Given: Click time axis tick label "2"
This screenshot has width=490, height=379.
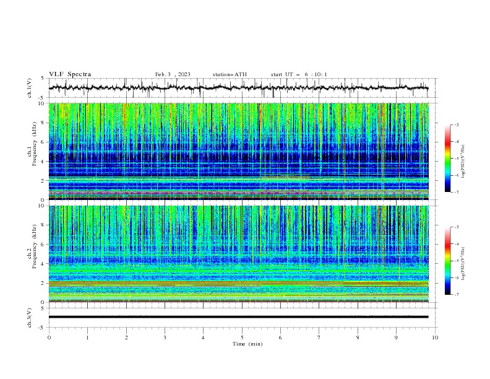Looking at the screenshot, I should pyautogui.click(x=126, y=338).
